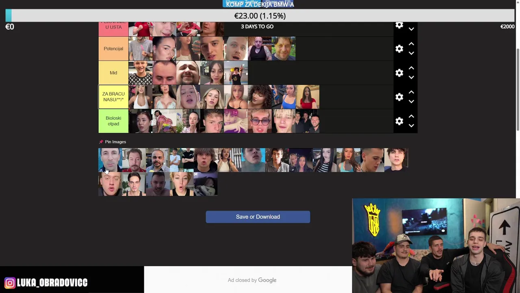Viewport: 520px width, 293px height.
Task: Pick unranked image of person in pool water
Action: [x=253, y=160]
